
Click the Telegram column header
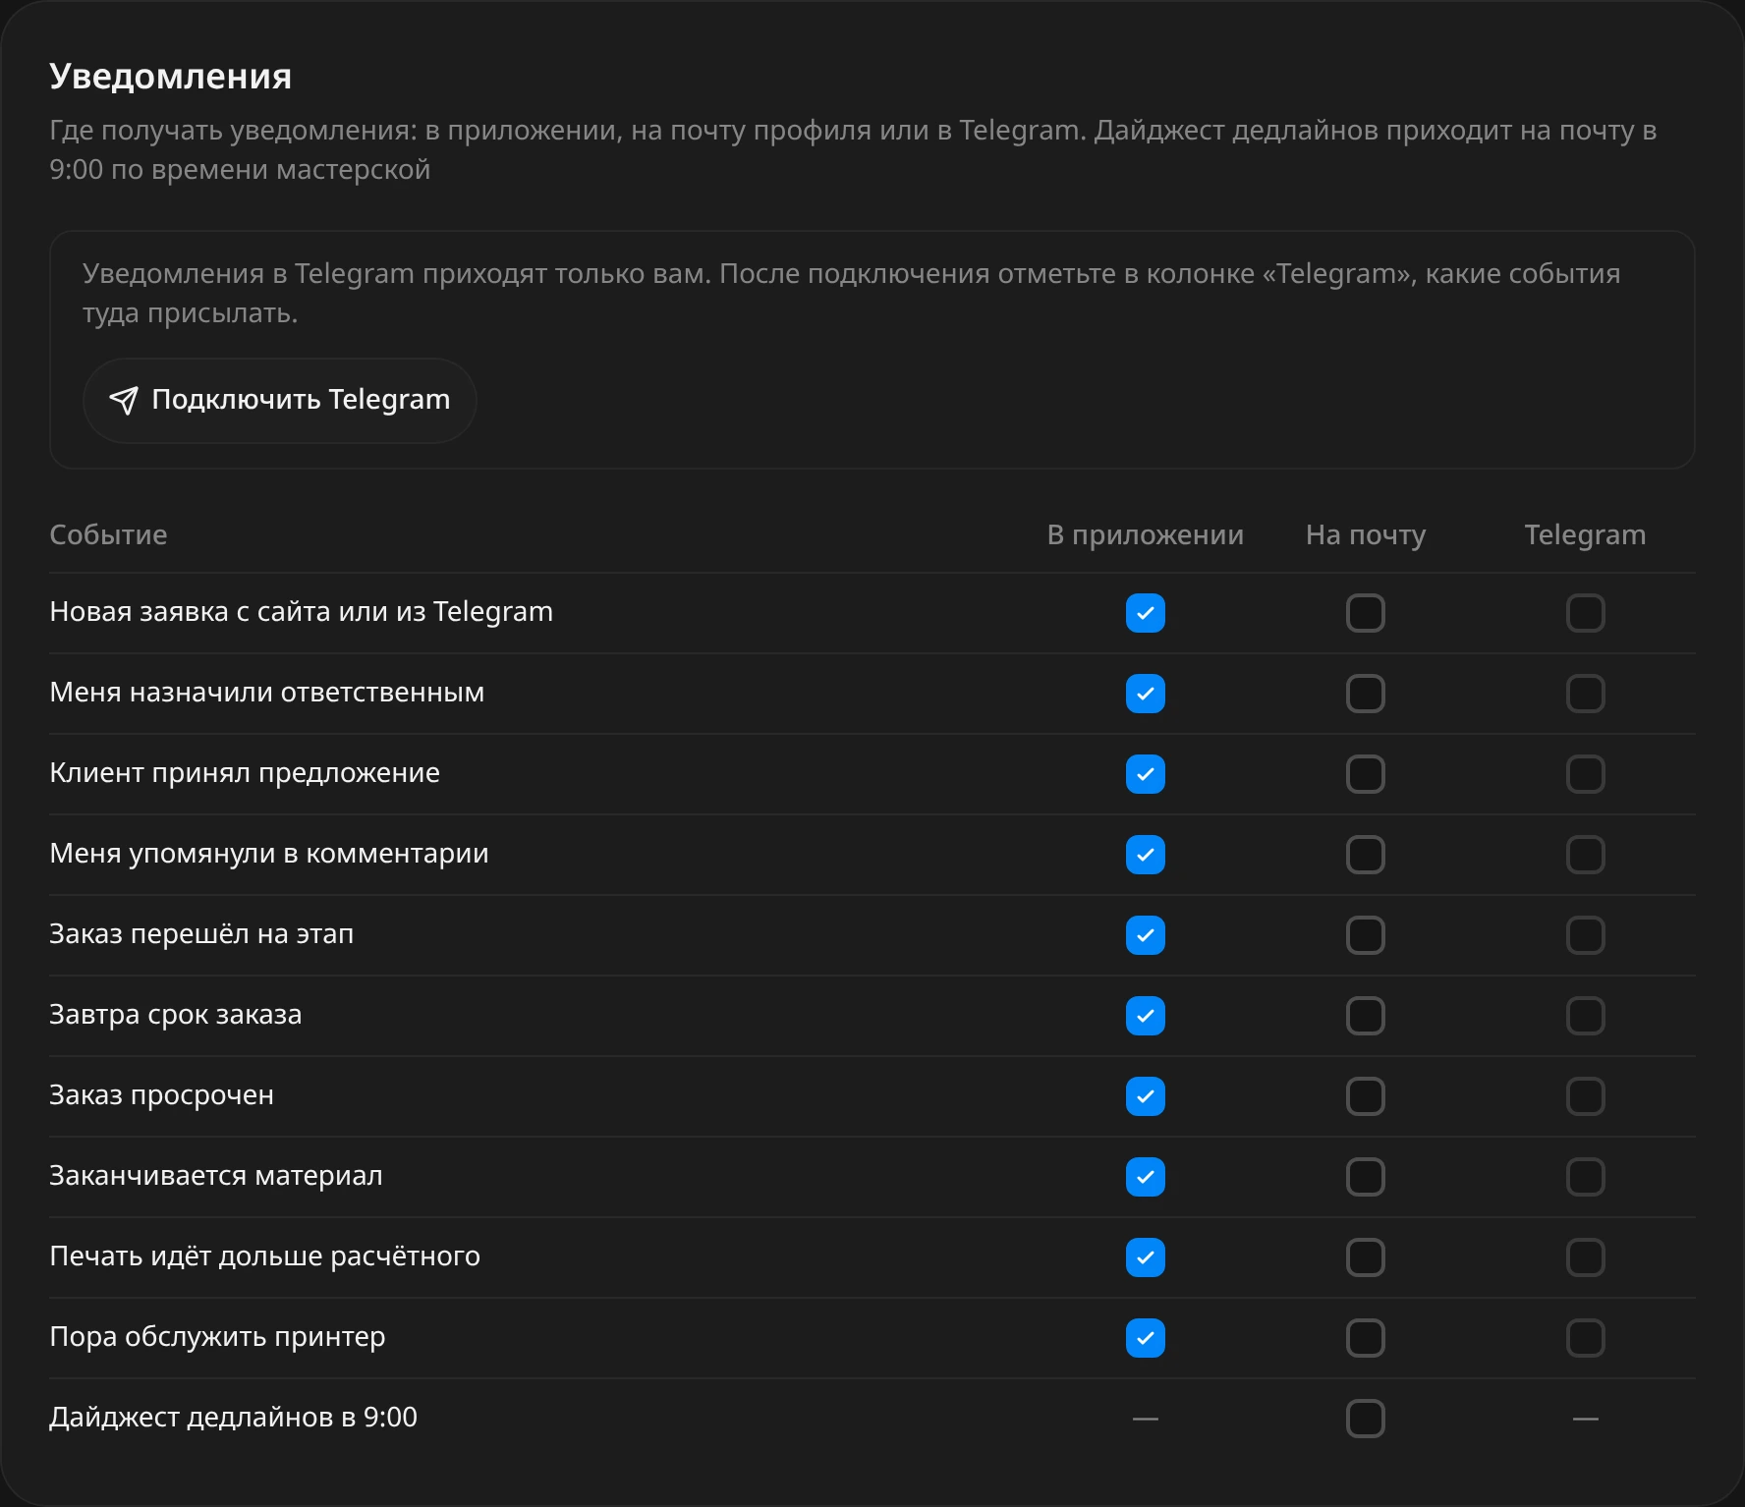[x=1585, y=534]
